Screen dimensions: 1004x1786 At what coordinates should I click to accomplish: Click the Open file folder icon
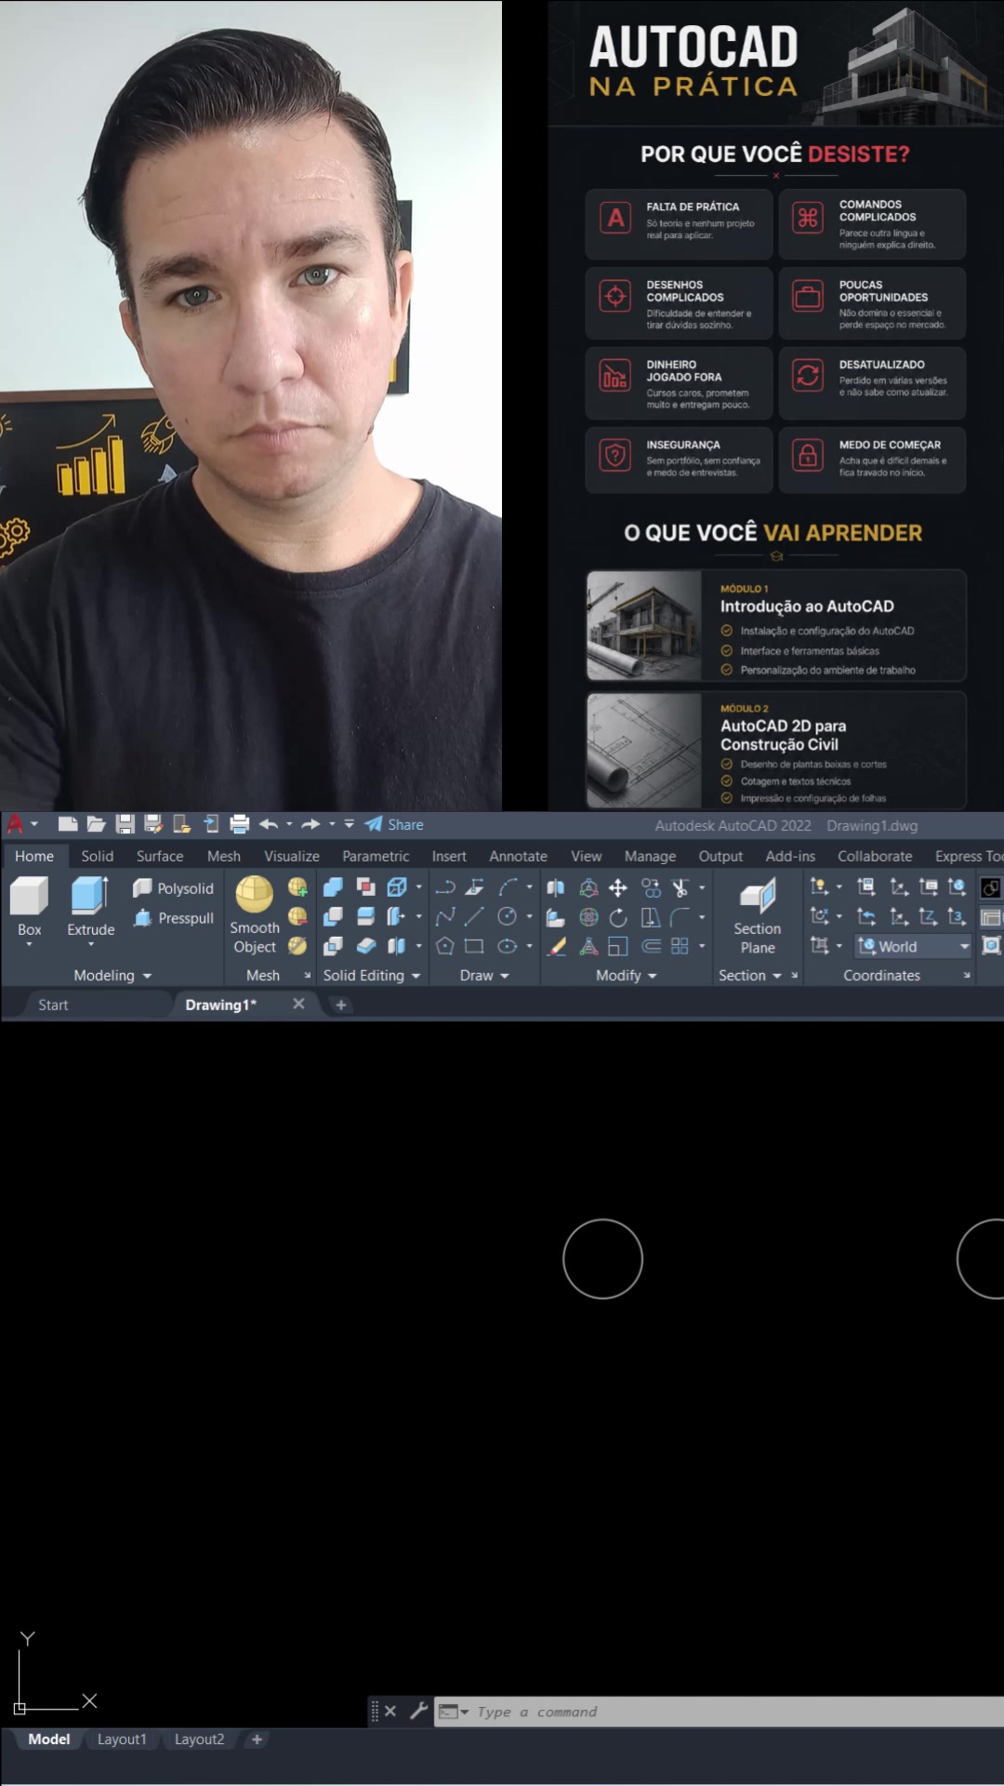click(x=96, y=824)
